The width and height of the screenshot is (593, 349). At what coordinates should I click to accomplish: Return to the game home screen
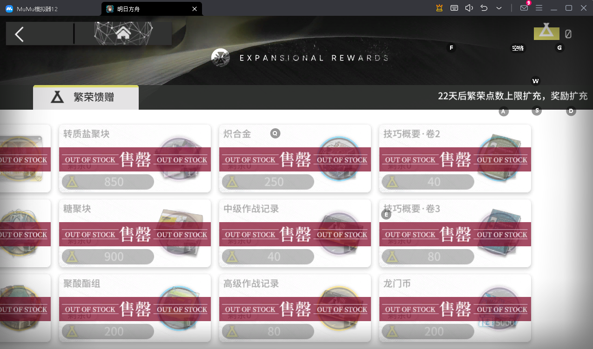pyautogui.click(x=123, y=33)
